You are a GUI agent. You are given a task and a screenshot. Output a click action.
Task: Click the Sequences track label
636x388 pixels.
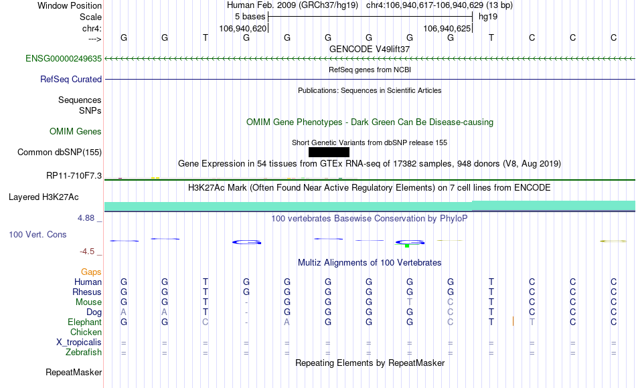[x=80, y=100]
